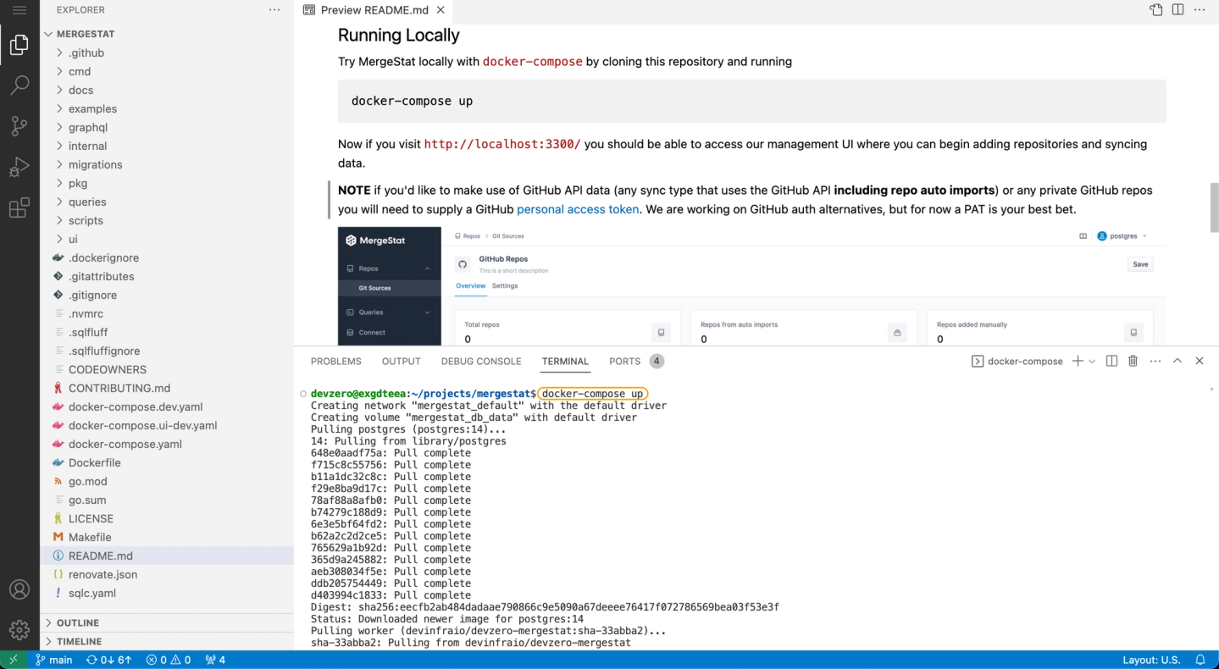1219x669 pixels.
Task: Open the Manage gear icon
Action: click(19, 629)
